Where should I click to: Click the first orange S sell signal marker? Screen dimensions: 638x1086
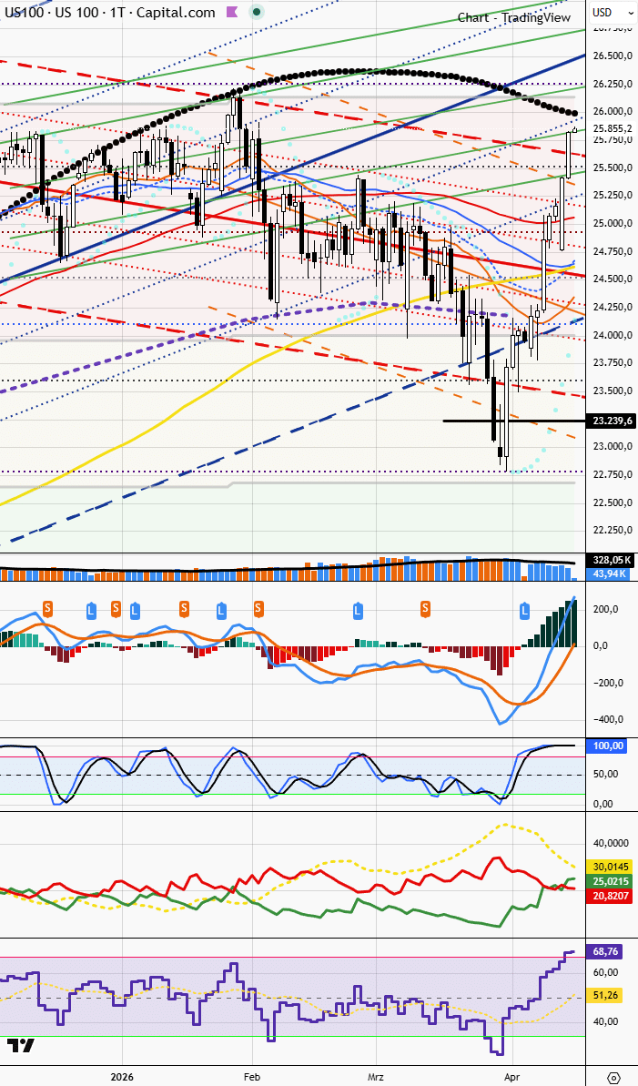48,608
